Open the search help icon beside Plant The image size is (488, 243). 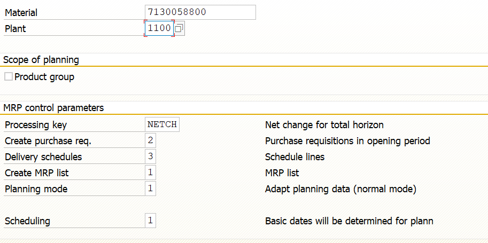179,29
